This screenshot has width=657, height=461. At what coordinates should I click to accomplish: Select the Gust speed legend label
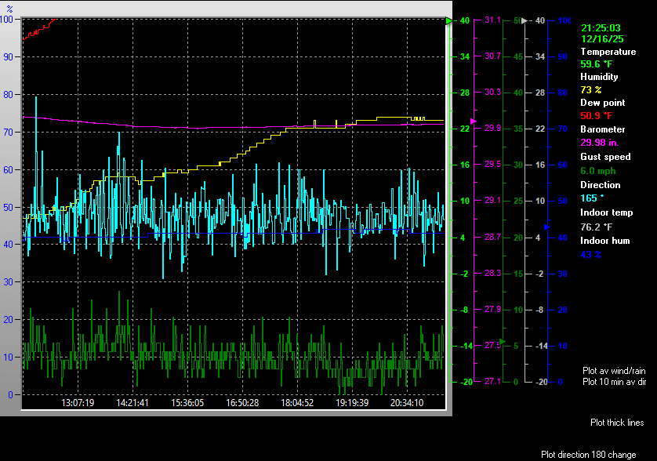605,157
